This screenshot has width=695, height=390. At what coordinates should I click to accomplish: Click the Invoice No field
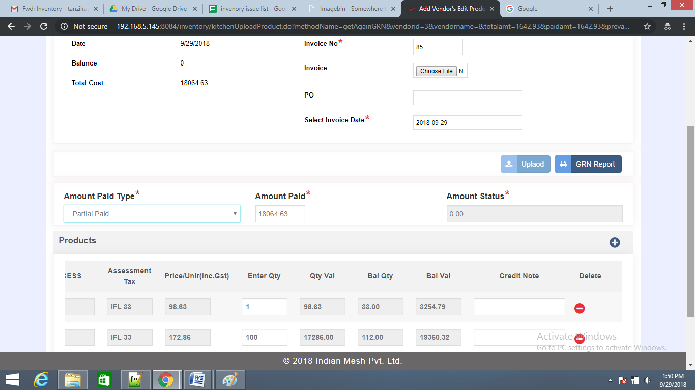[x=438, y=47]
